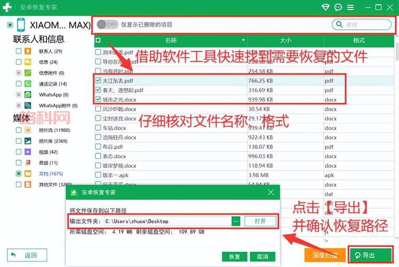This screenshot has width=399, height=267.
Task: Close the 安卓恢复专家 save dialog
Action: coord(271,193)
